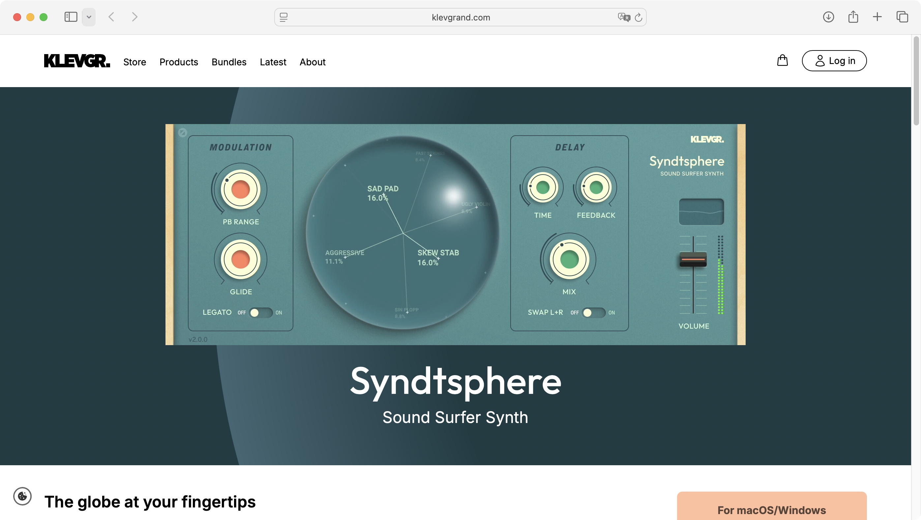Open the Share icon in toolbar
The height and width of the screenshot is (520, 921).
[x=853, y=16]
